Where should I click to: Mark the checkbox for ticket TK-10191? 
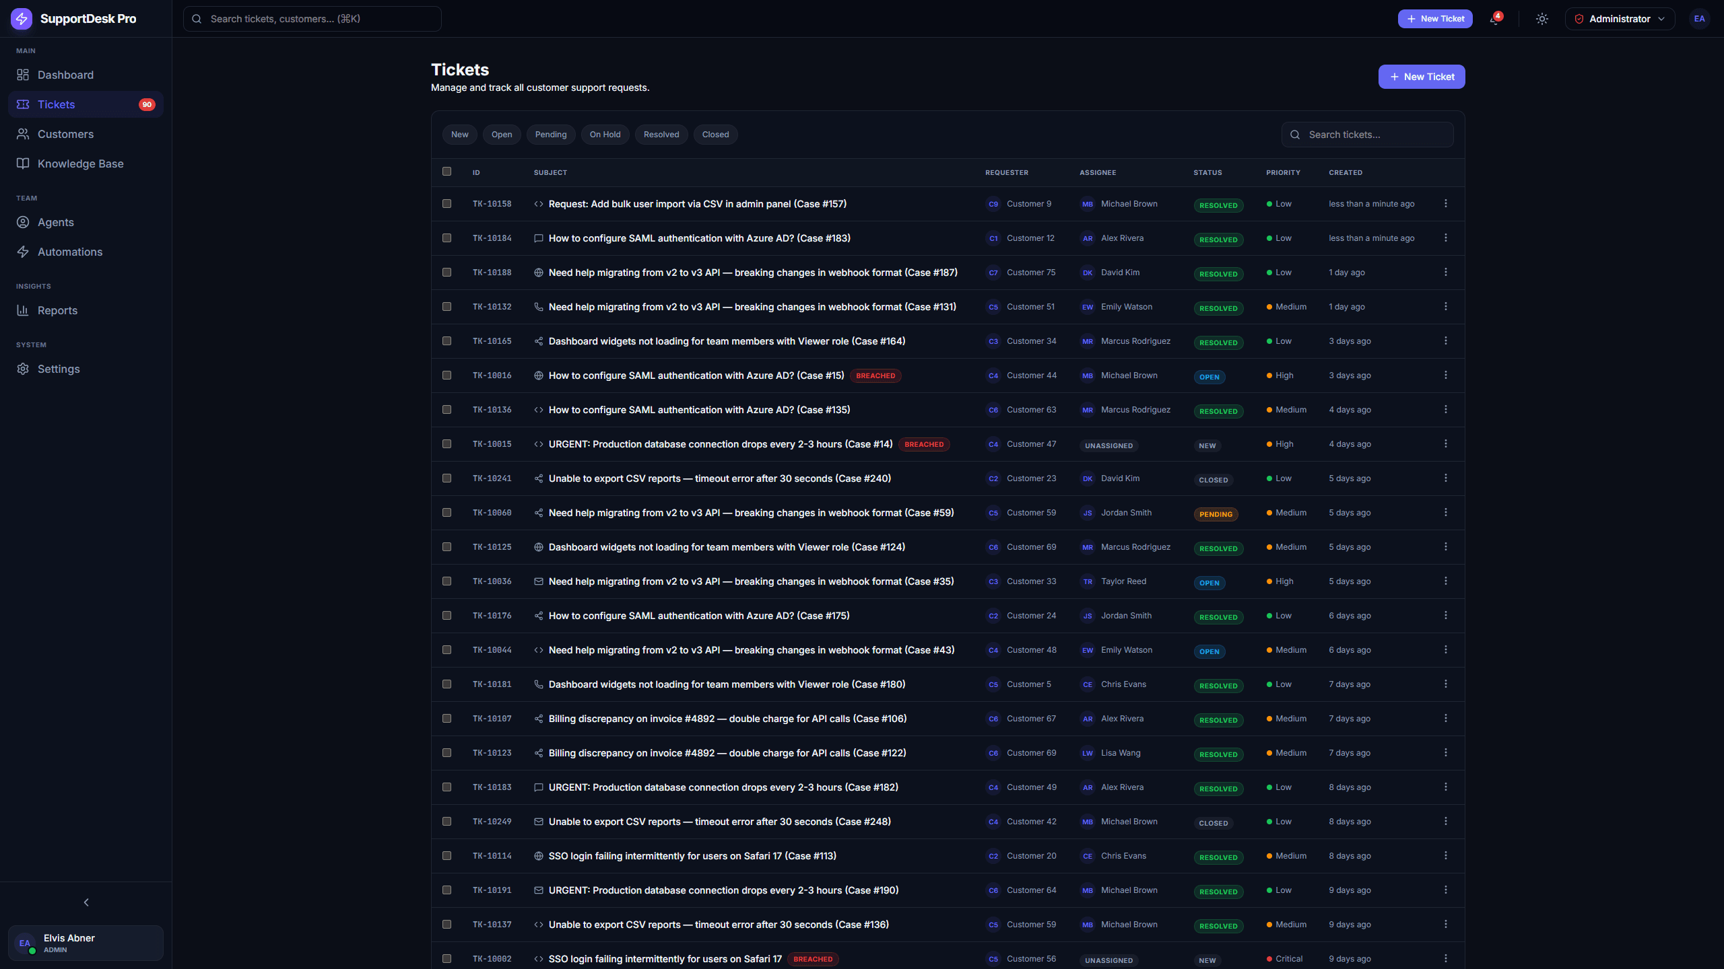[446, 890]
